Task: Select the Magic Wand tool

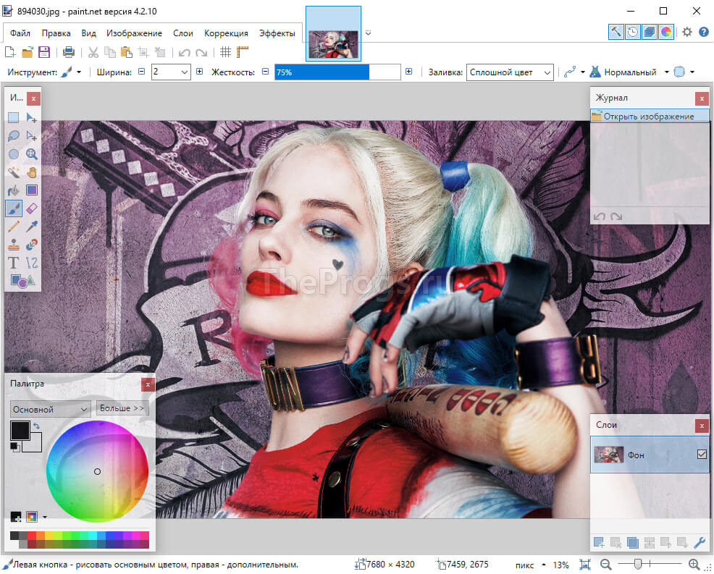Action: tap(14, 172)
